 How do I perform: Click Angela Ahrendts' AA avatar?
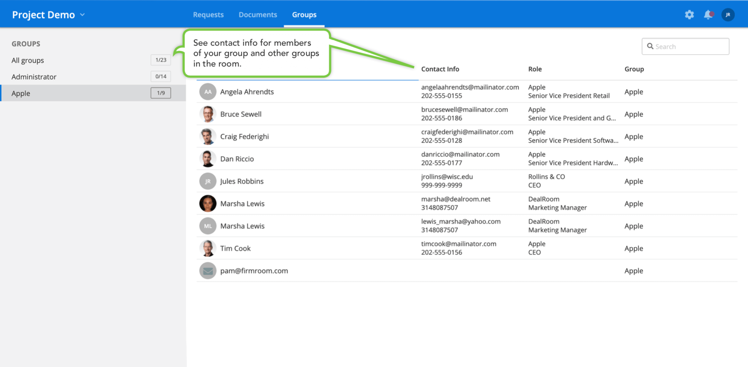(x=208, y=92)
